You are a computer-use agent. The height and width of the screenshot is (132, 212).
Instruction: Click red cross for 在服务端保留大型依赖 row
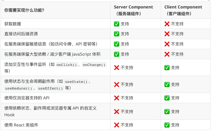[x=167, y=54]
